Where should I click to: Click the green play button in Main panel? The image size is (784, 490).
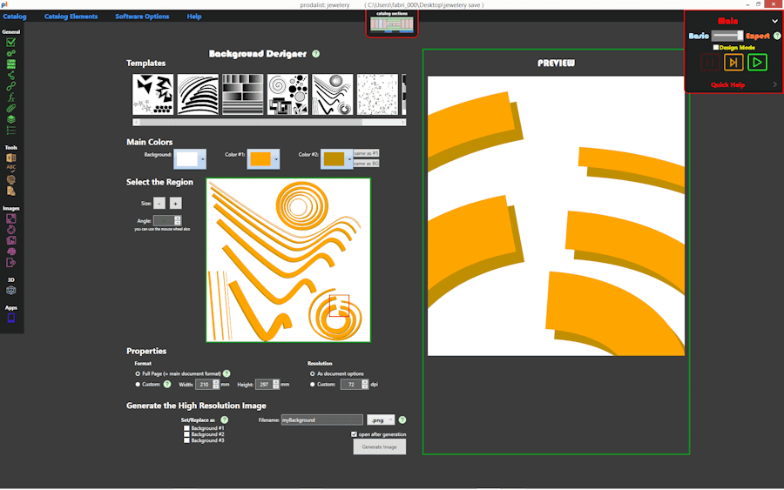[x=757, y=63]
